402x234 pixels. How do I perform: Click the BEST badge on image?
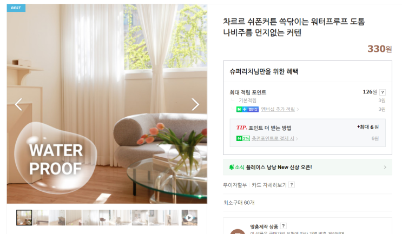(x=16, y=8)
